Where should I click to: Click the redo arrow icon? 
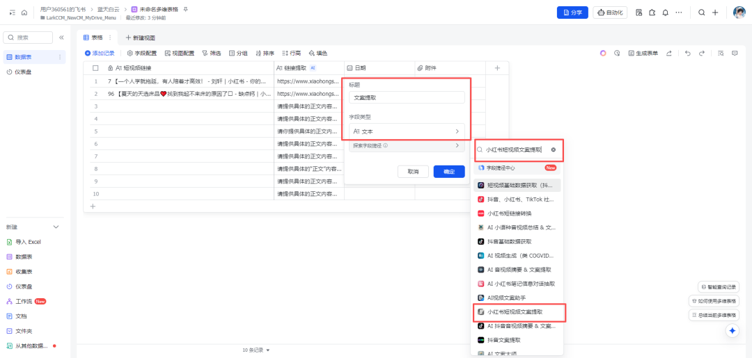702,53
